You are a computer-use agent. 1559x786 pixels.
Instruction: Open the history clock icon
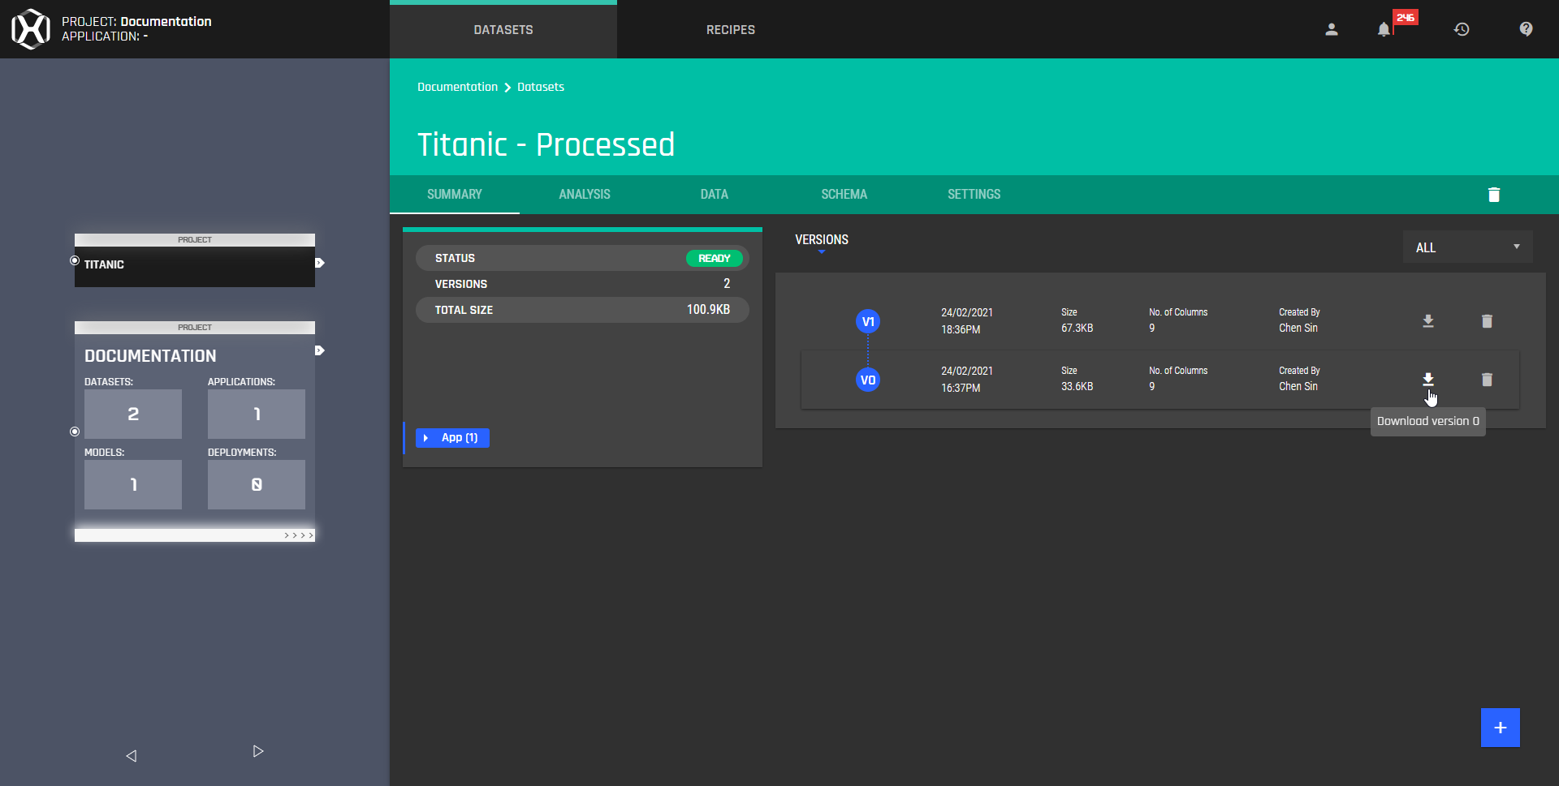coord(1462,29)
